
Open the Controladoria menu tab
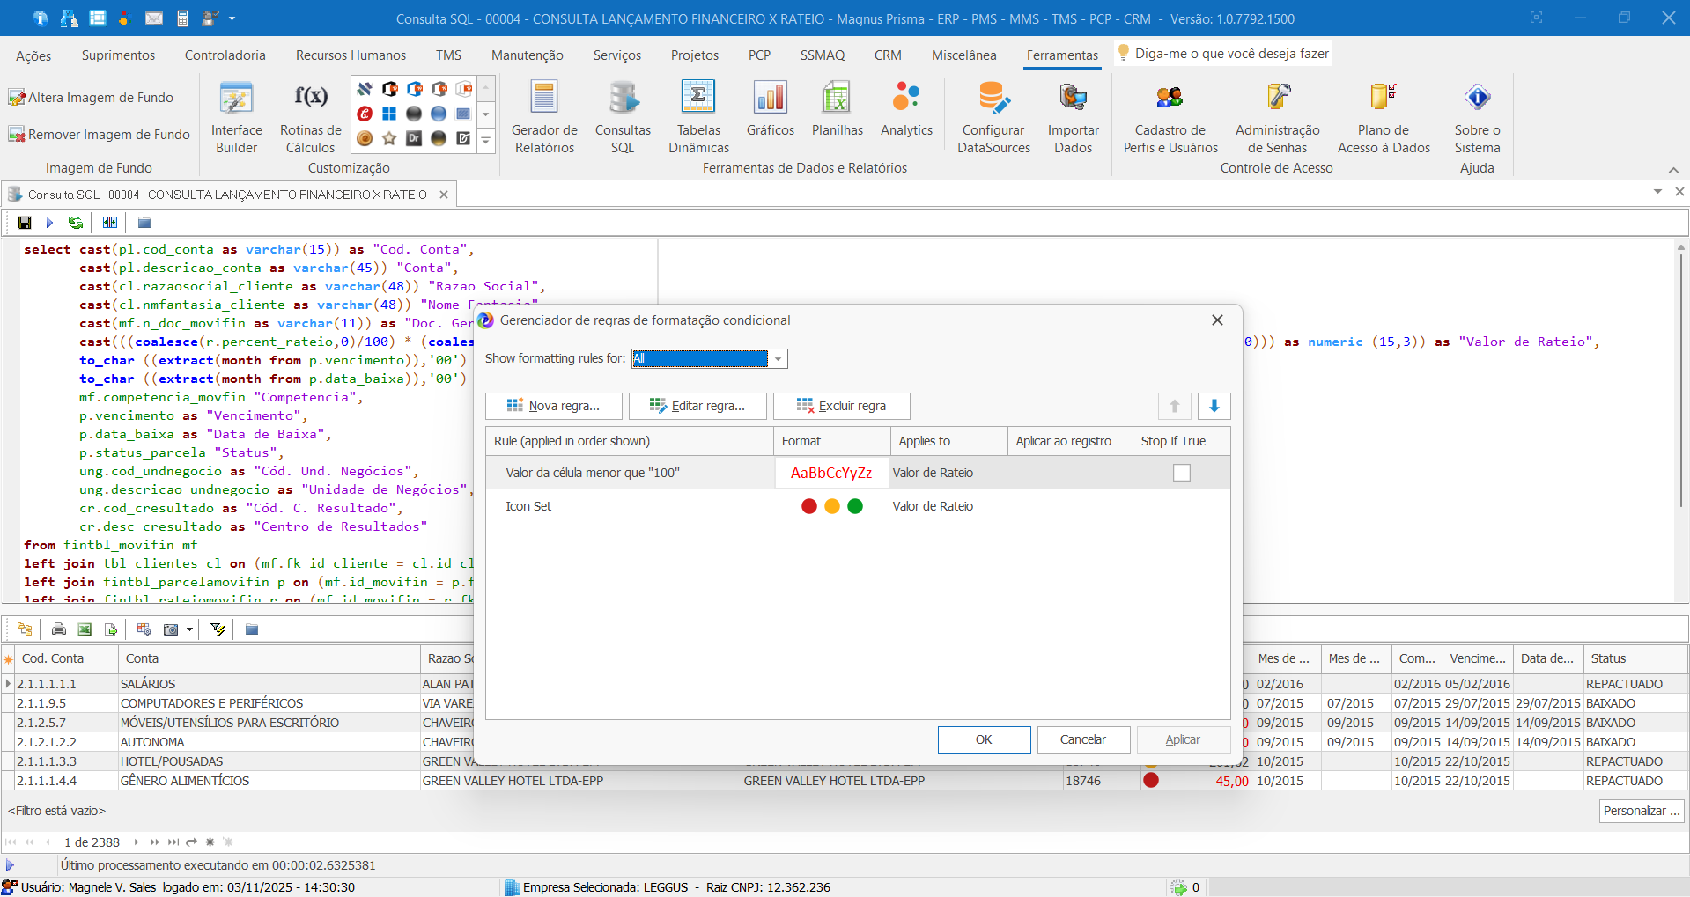point(225,55)
